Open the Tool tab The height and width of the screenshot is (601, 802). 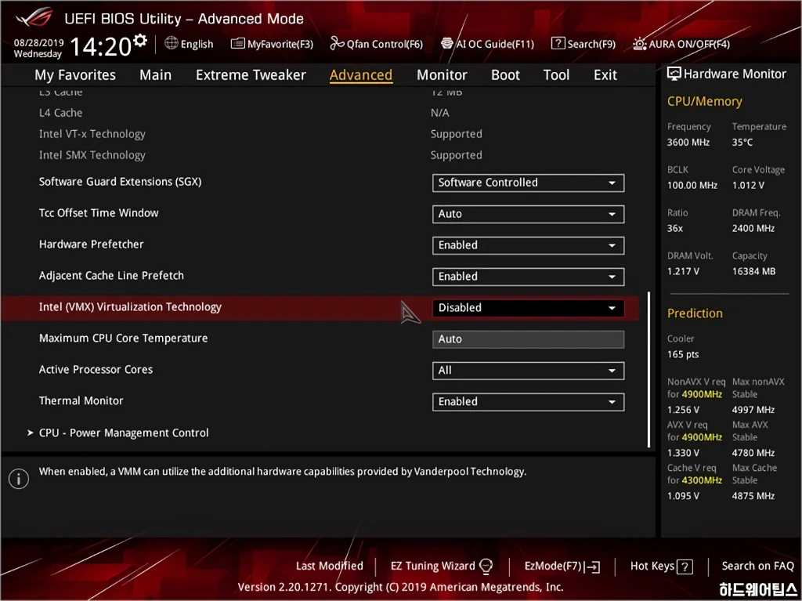coord(556,74)
